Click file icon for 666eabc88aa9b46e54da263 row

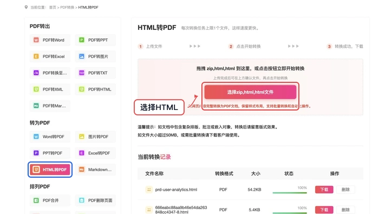[x=149, y=210]
